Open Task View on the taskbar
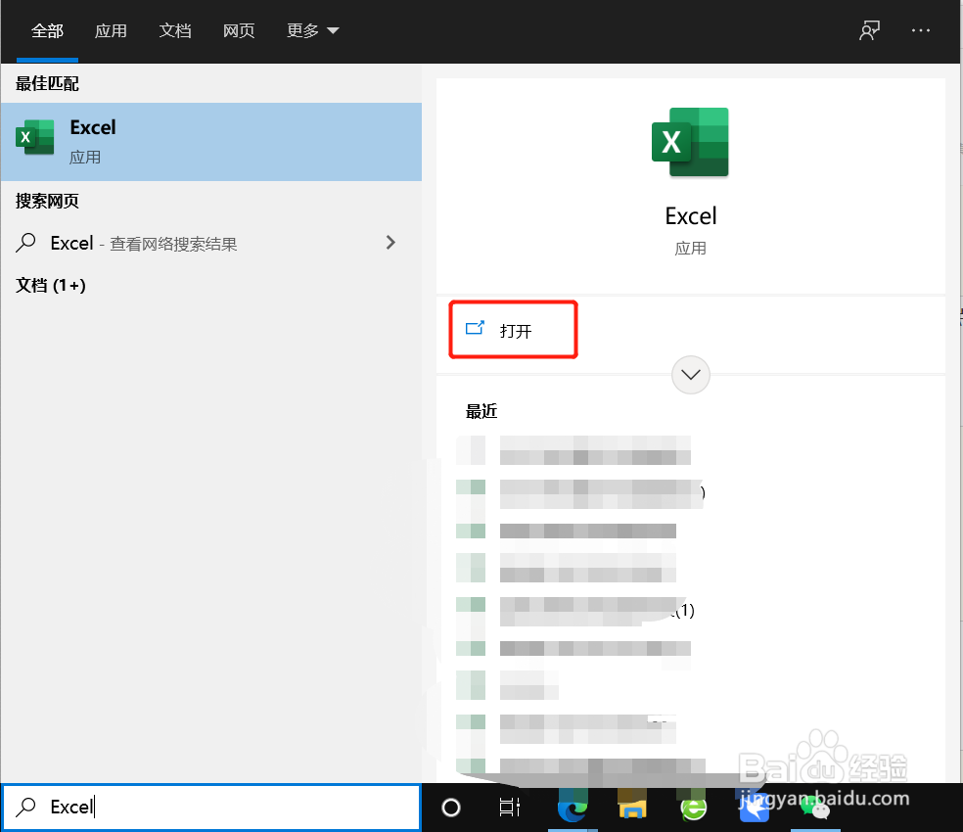 pyautogui.click(x=509, y=808)
